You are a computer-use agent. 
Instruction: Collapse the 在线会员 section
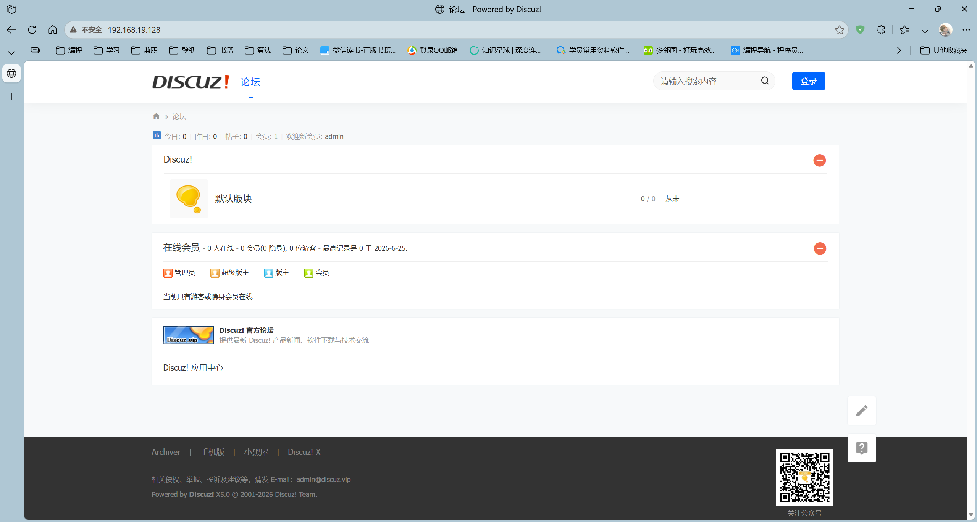pyautogui.click(x=820, y=248)
